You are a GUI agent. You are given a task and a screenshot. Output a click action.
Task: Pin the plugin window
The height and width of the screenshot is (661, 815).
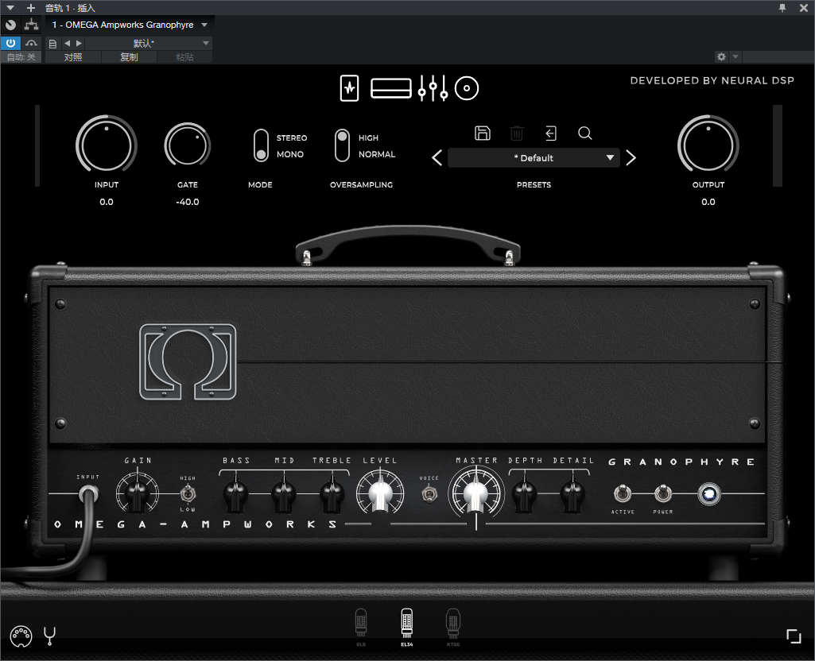coord(782,8)
